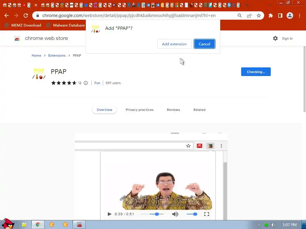Enter fullscreen on the video
The image size is (306, 229).
pos(207,214)
